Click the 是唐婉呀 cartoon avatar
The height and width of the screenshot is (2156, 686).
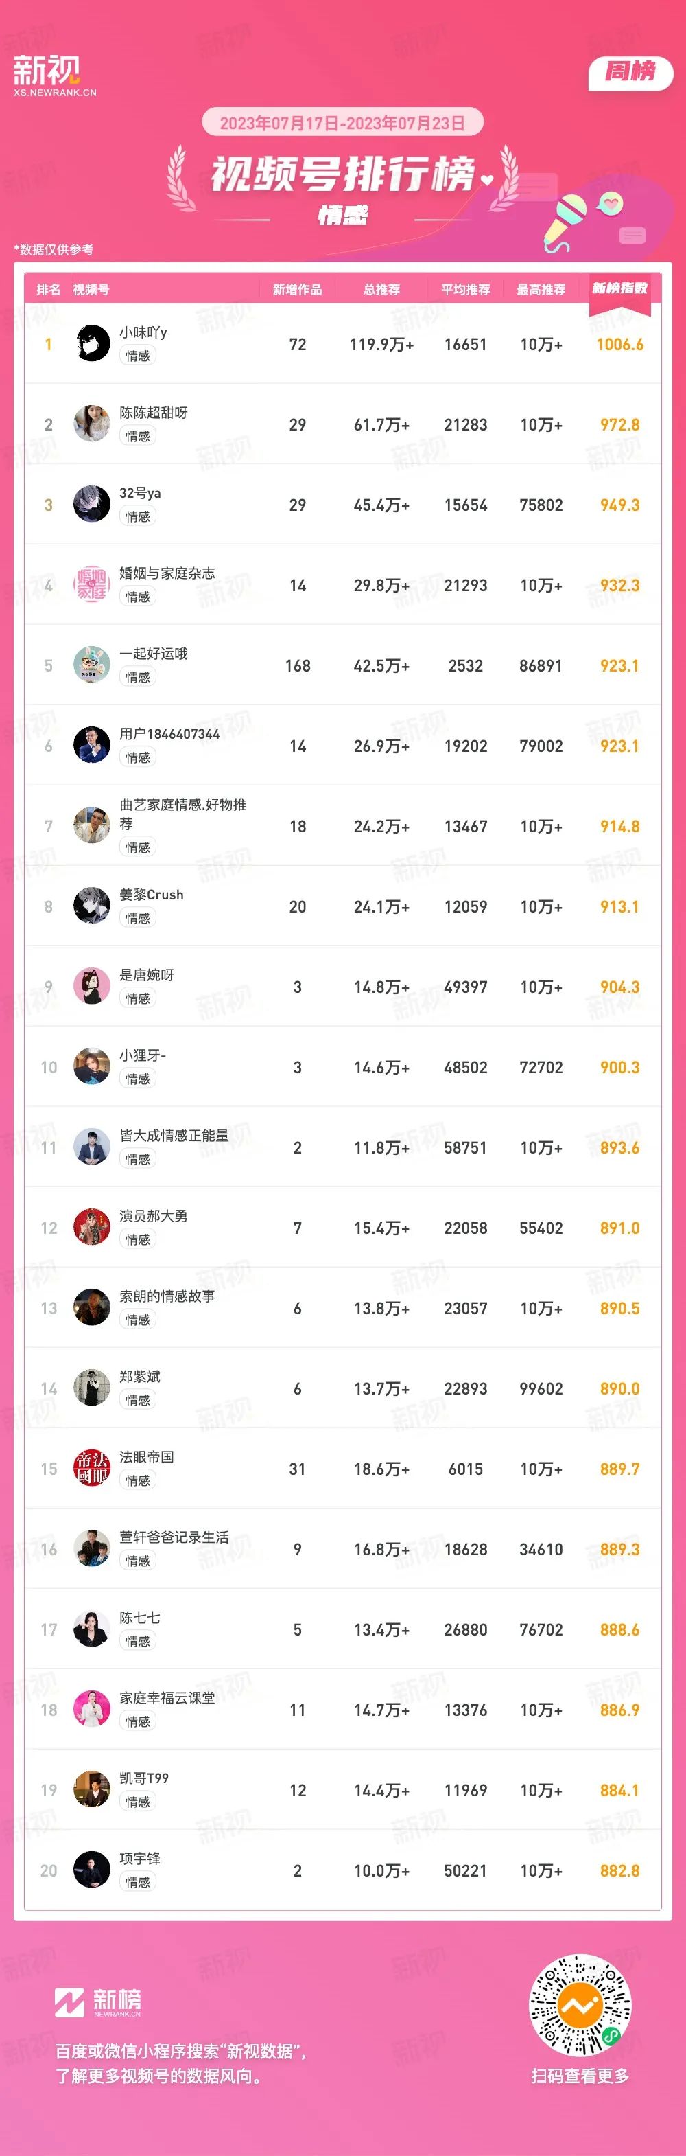click(92, 986)
